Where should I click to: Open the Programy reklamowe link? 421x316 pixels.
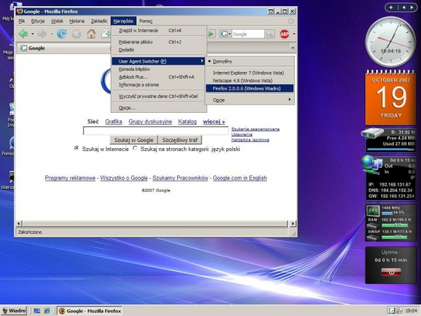coord(70,178)
